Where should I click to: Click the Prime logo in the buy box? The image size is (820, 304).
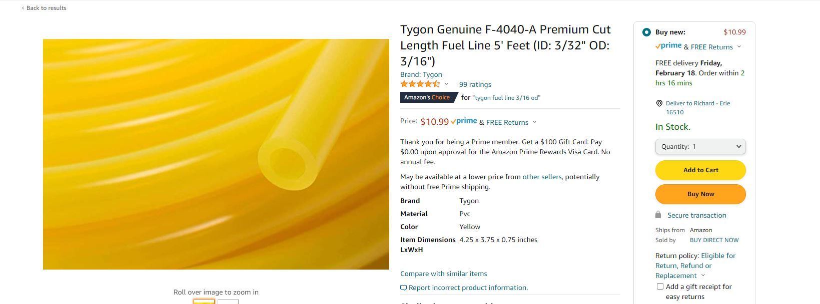pyautogui.click(x=668, y=46)
